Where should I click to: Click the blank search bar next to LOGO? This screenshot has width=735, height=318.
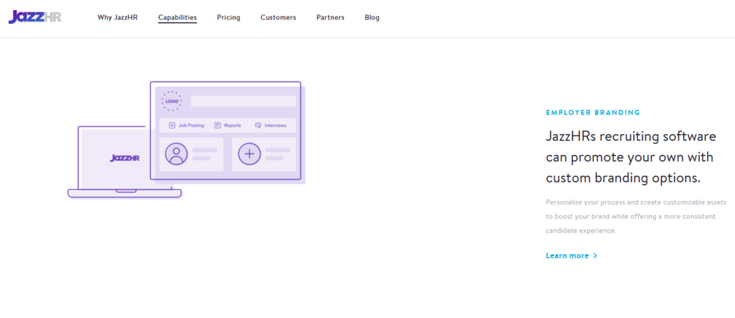tap(243, 100)
